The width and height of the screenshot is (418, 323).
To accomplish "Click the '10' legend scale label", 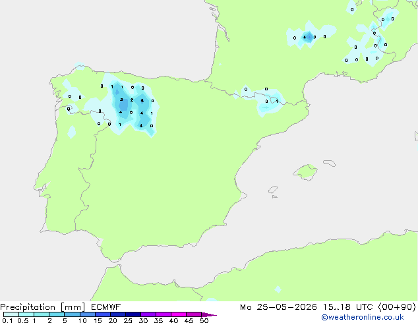I will (82, 320).
